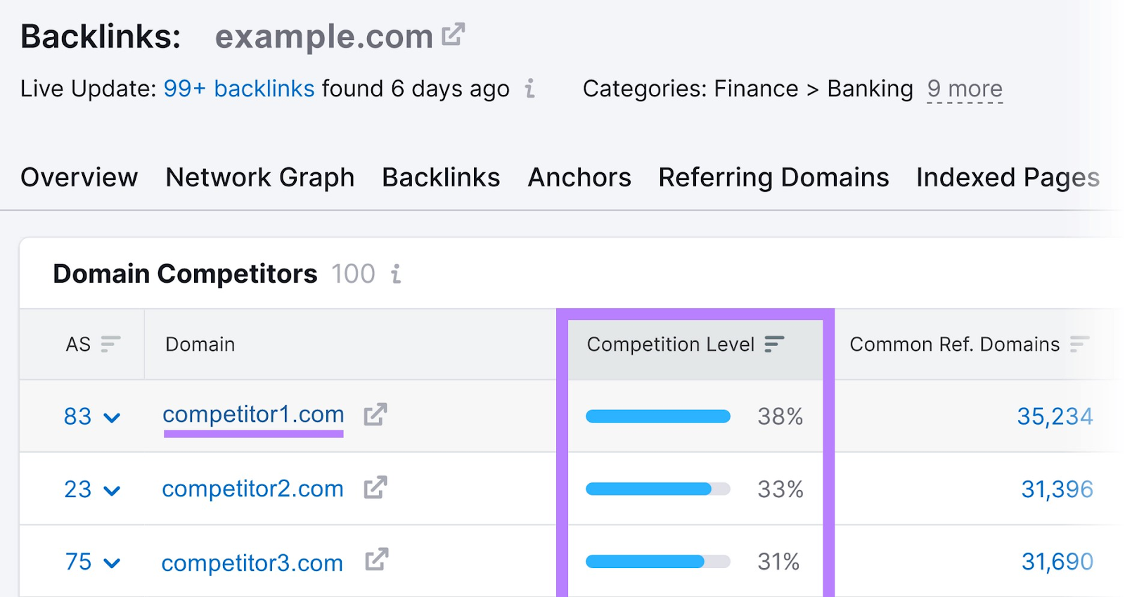The height and width of the screenshot is (597, 1125).
Task: Open competitor1.com with its external link icon
Action: (x=375, y=414)
